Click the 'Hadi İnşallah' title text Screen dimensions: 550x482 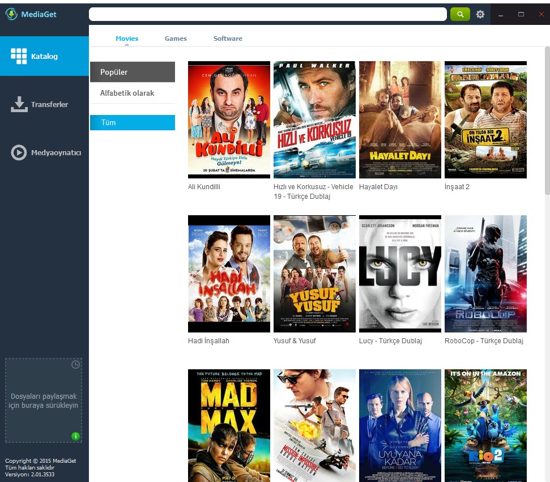pyautogui.click(x=208, y=340)
